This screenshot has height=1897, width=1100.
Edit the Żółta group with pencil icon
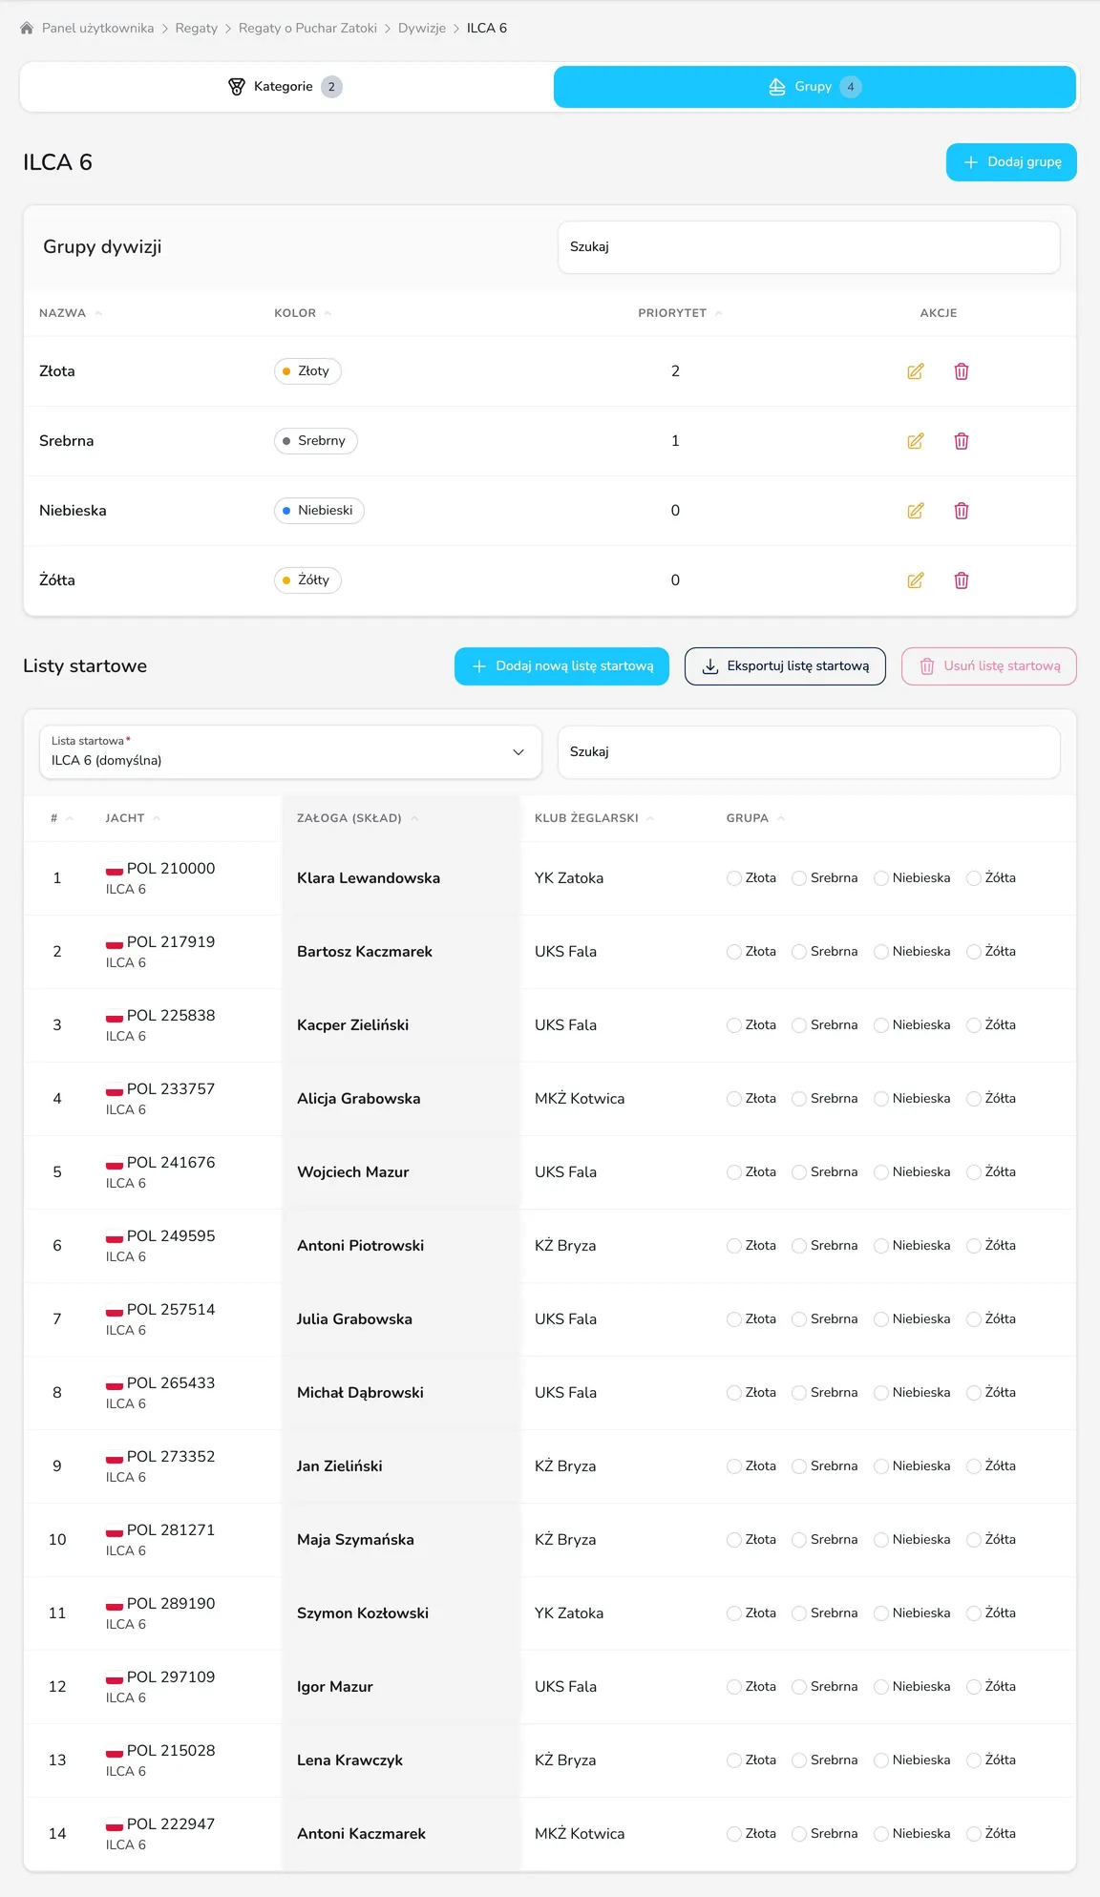click(x=915, y=580)
